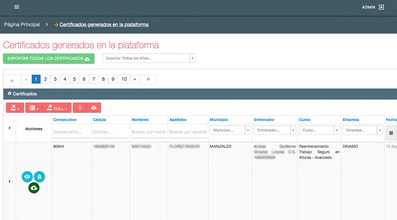This screenshot has width=397, height=220.
Task: Open the column list dropdown button
Action: [x=34, y=108]
